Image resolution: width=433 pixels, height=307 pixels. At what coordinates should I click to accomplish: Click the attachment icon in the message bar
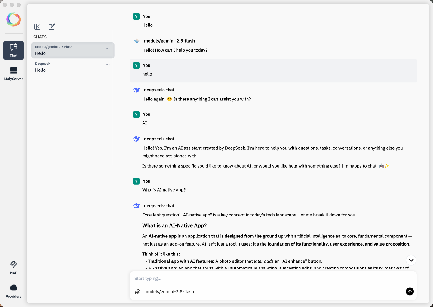point(137,291)
